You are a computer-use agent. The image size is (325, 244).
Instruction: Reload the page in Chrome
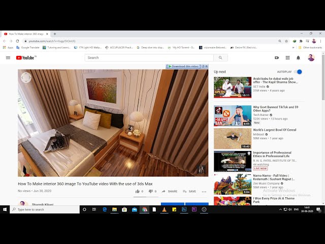(x=17, y=41)
